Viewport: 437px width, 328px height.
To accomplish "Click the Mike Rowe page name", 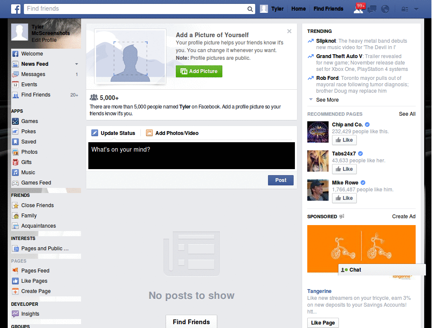I will pos(345,183).
